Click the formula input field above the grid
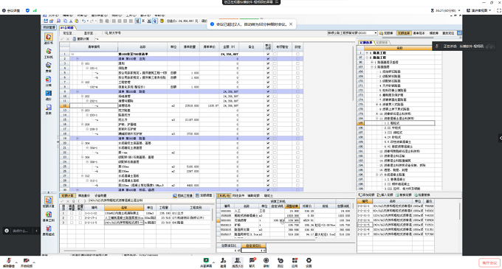The image size is (502, 269). tap(224, 38)
